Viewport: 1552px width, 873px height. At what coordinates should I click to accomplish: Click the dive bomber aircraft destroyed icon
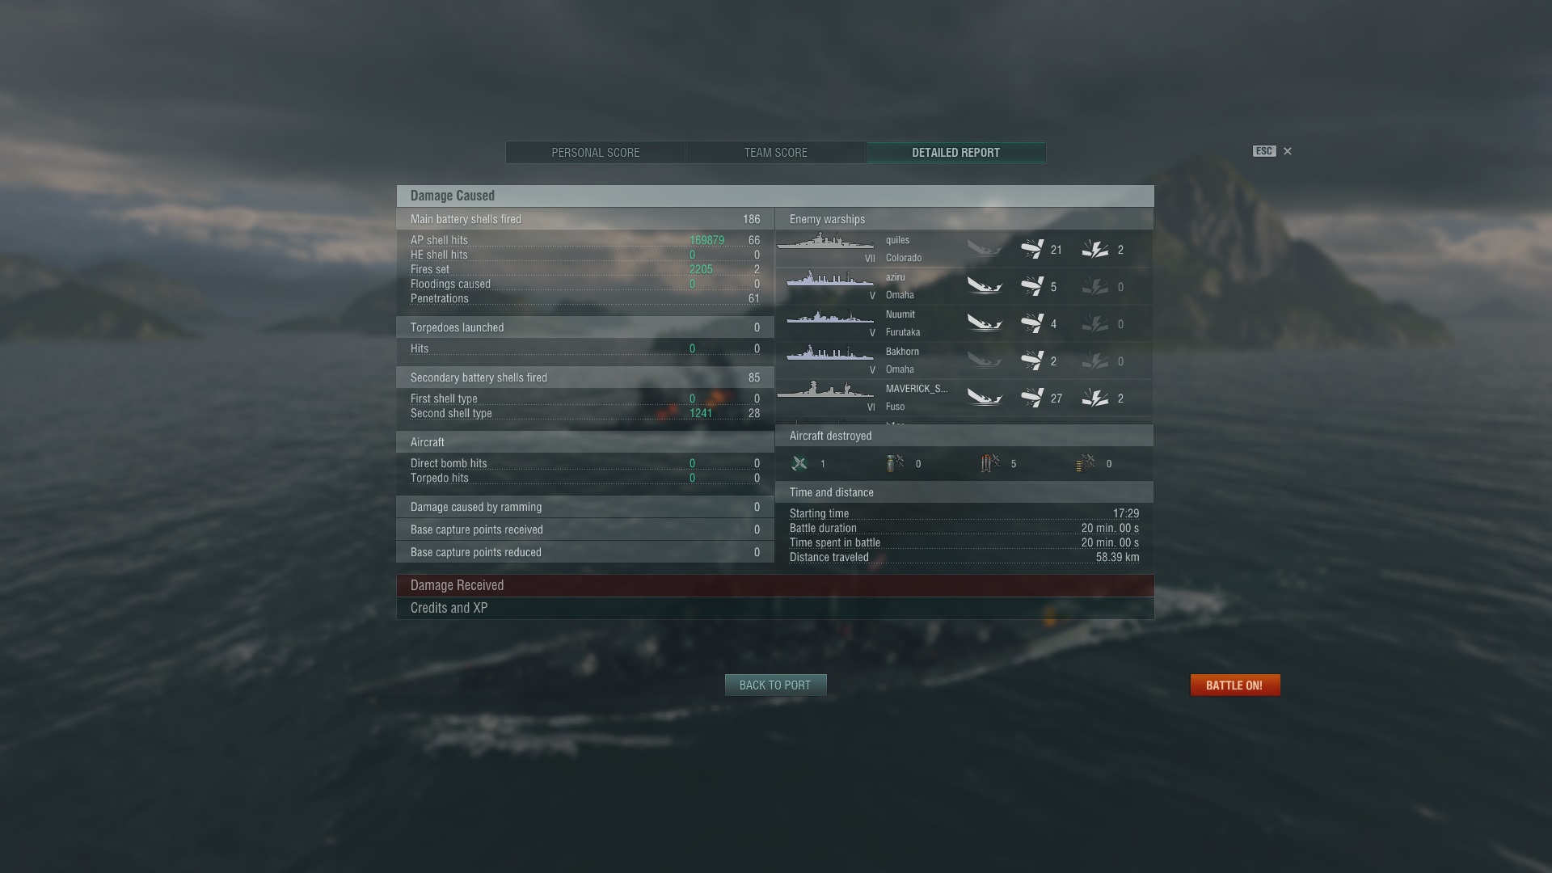point(895,463)
